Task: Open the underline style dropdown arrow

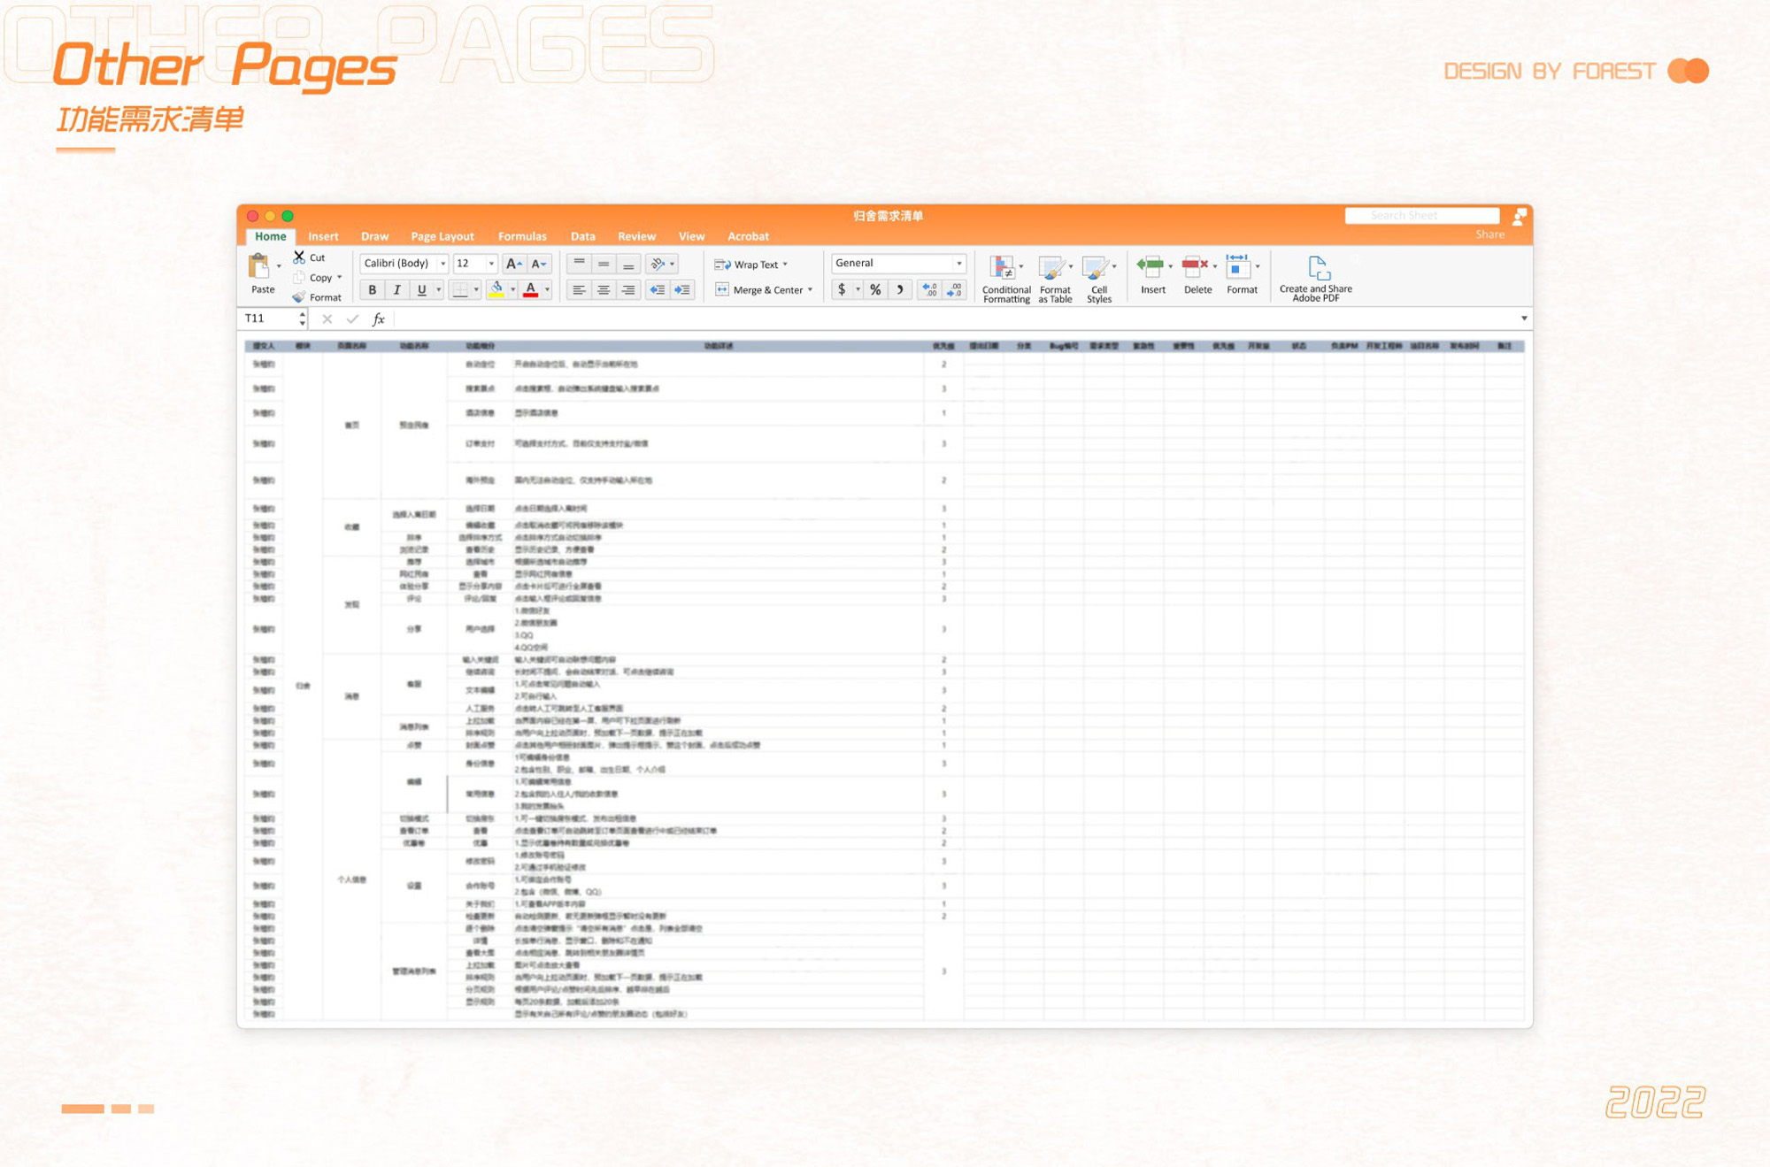Action: pyautogui.click(x=438, y=290)
